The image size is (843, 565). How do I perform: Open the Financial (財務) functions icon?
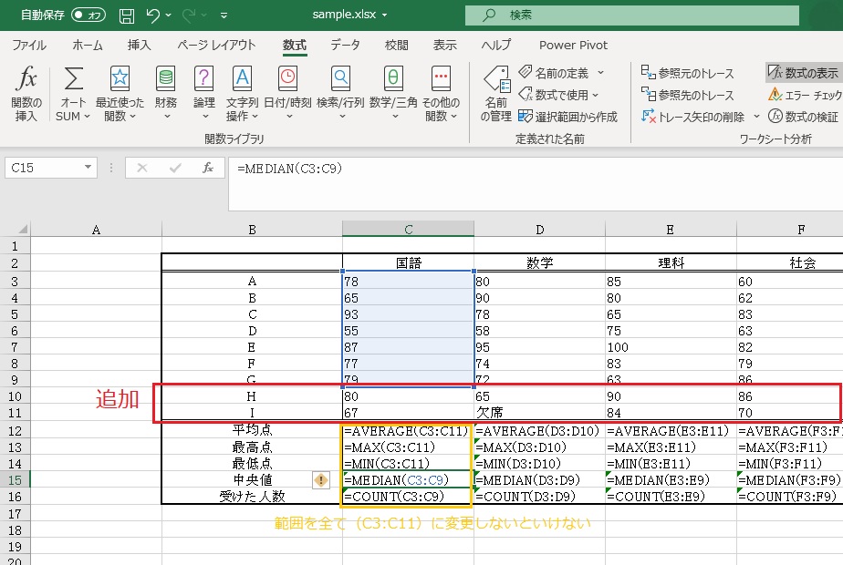(165, 80)
